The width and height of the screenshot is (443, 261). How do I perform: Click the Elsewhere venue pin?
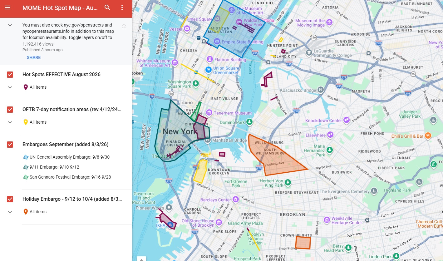pos(330,135)
